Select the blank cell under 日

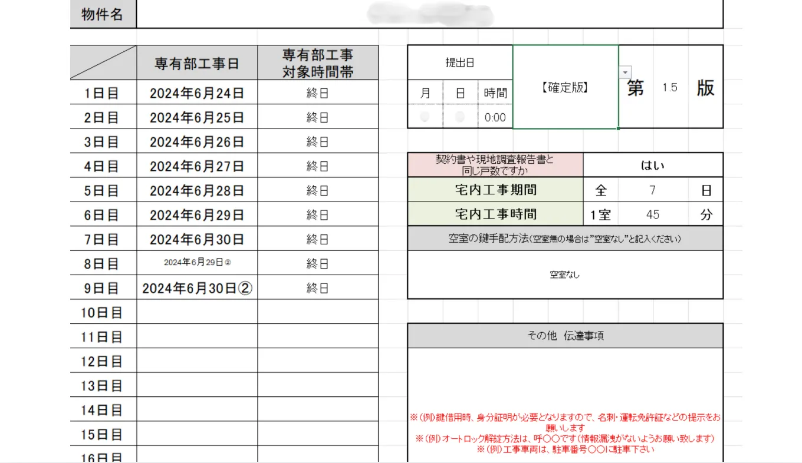(x=460, y=117)
